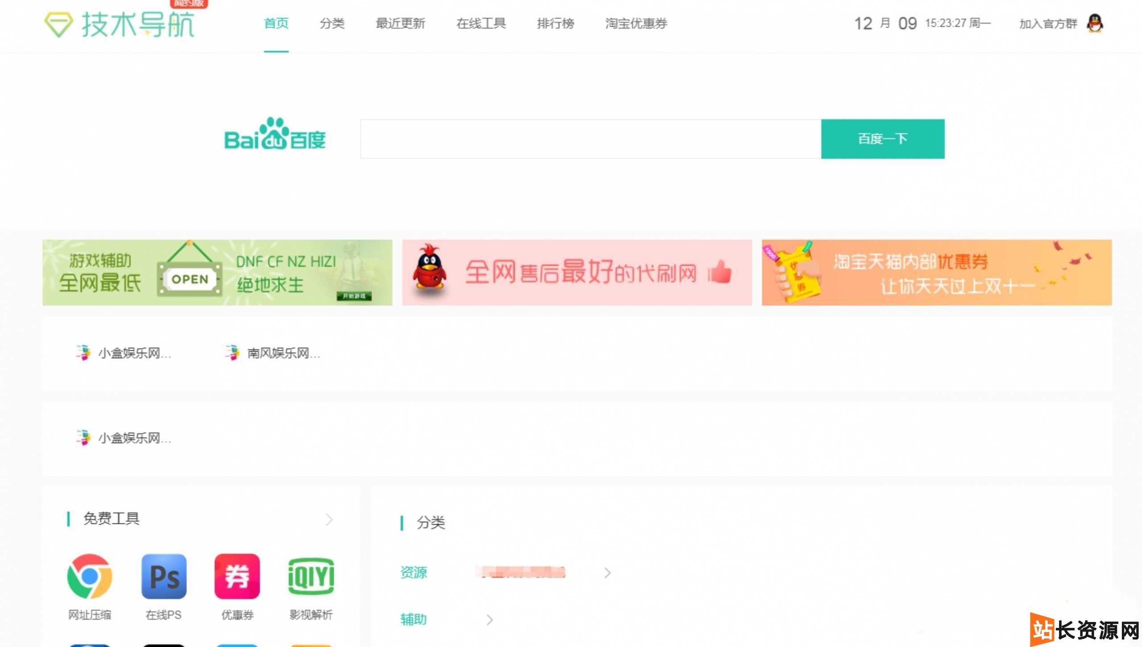Expand the 资源 category chevron

click(608, 573)
